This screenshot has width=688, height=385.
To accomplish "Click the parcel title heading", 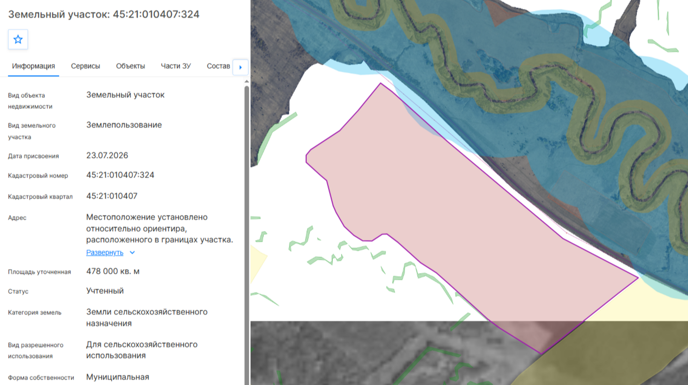I will [104, 14].
